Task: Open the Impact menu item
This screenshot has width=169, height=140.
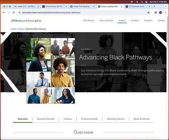Action: 122,20
